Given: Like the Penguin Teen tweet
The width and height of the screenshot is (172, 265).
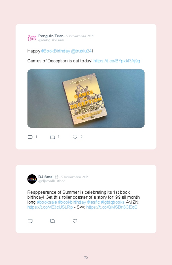Looking at the screenshot, I should coord(75,137).
